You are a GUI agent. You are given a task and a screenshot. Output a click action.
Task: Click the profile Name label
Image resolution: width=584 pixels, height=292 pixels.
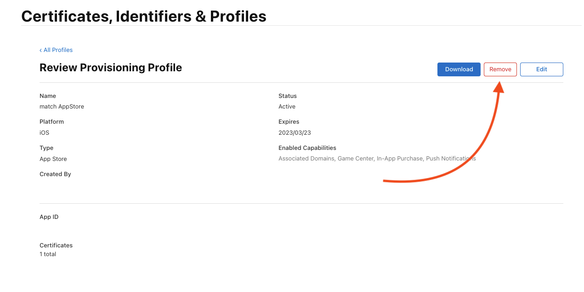pyautogui.click(x=47, y=96)
